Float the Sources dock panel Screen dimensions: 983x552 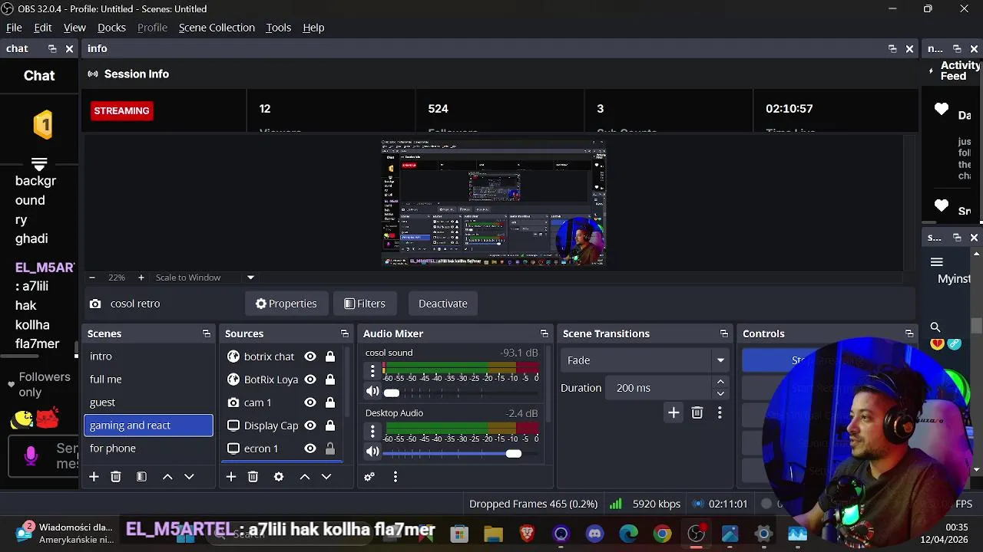(x=345, y=333)
